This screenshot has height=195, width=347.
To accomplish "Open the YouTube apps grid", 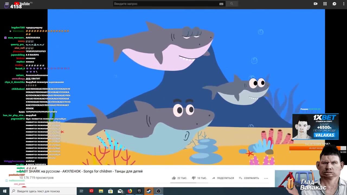I will (325, 4).
